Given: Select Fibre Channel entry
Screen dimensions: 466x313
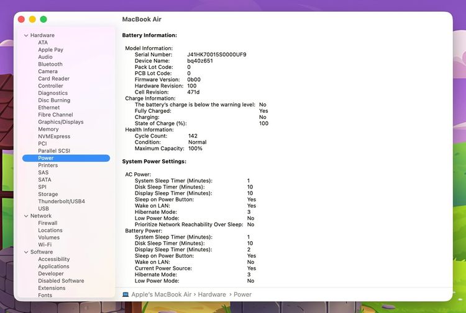Looking at the screenshot, I should coord(55,115).
